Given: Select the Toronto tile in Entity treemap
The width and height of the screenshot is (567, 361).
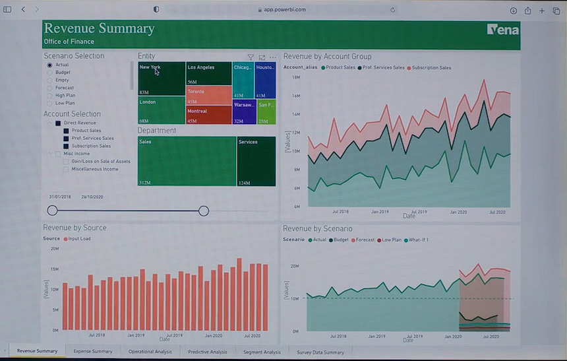Looking at the screenshot, I should [x=208, y=95].
